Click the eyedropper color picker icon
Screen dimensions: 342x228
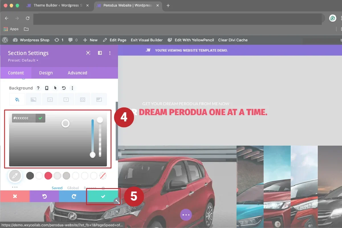tap(15, 176)
